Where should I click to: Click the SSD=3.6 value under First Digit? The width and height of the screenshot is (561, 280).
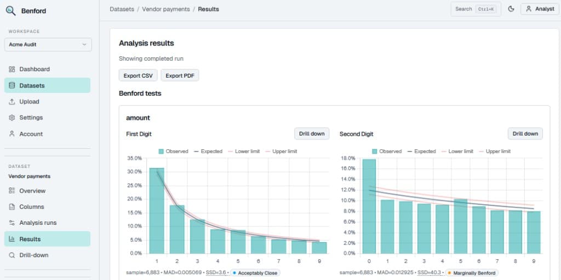216,273
